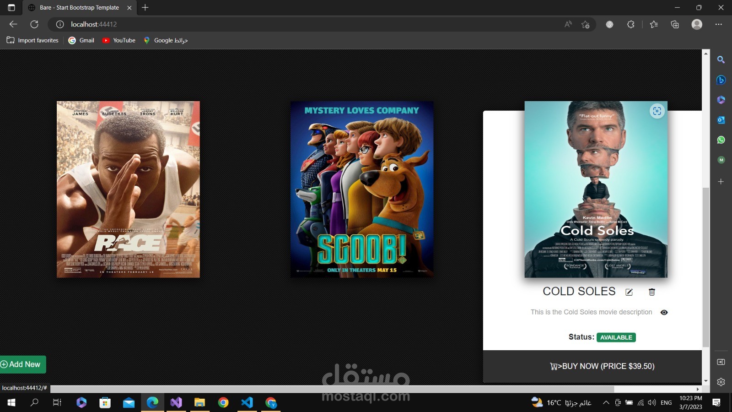View site information for localhost

60,24
